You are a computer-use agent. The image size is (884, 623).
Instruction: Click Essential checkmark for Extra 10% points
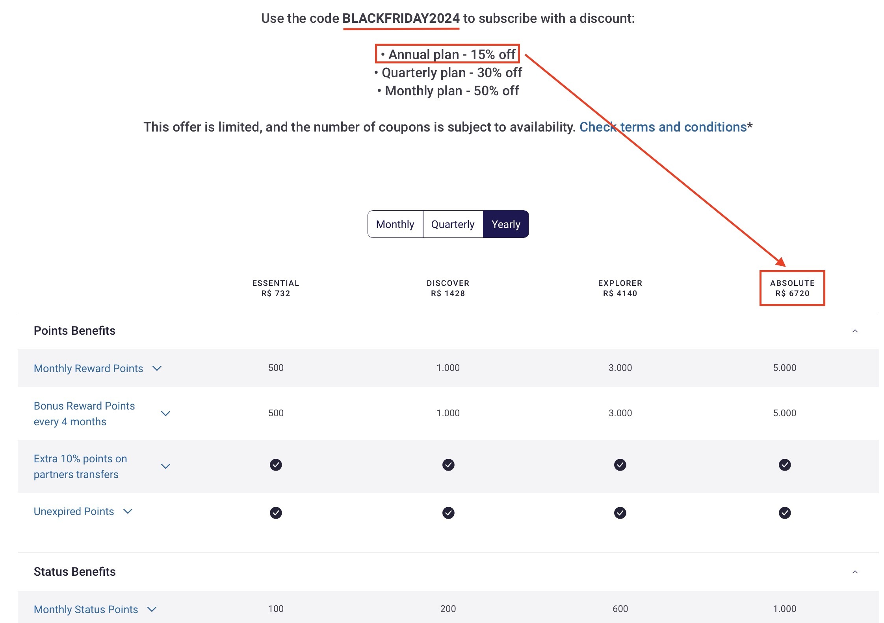click(x=276, y=465)
